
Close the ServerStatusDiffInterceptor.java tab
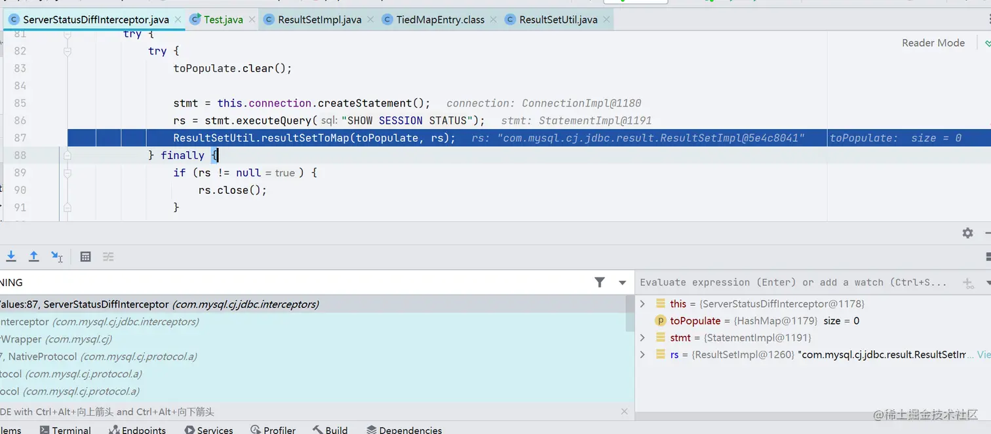point(178,20)
